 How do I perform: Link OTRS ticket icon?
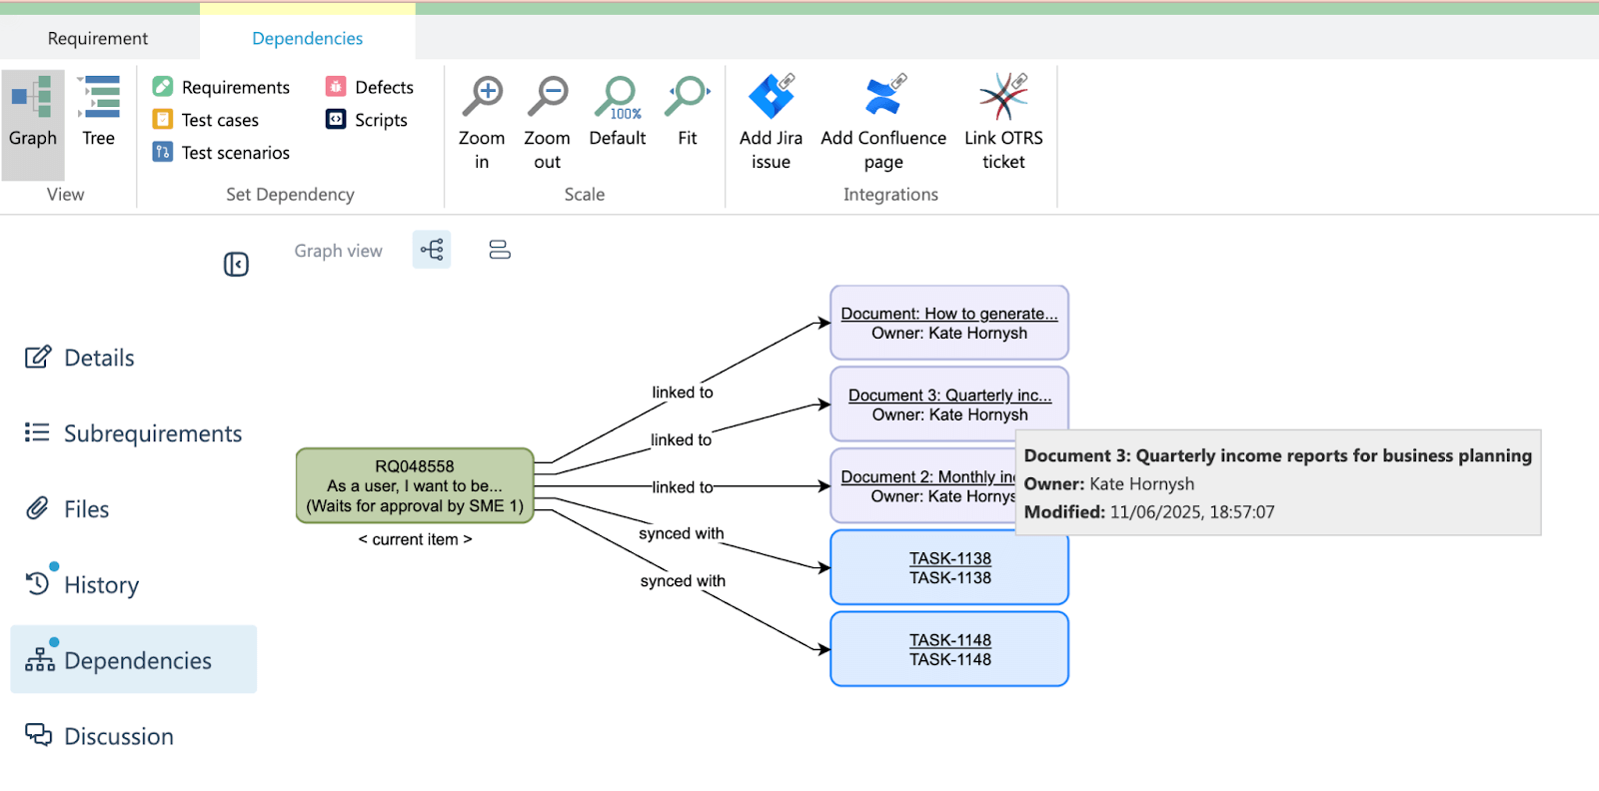click(x=1003, y=97)
